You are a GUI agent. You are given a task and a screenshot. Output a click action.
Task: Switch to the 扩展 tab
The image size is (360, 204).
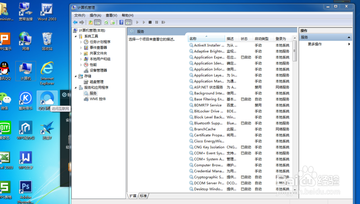pos(133,196)
